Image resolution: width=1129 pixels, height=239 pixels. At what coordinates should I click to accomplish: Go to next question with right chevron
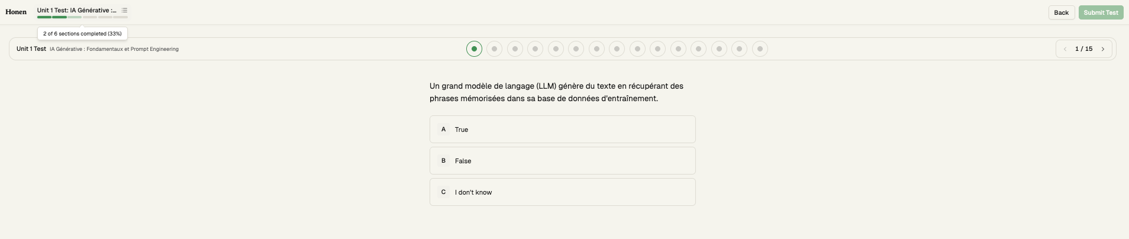[1103, 49]
